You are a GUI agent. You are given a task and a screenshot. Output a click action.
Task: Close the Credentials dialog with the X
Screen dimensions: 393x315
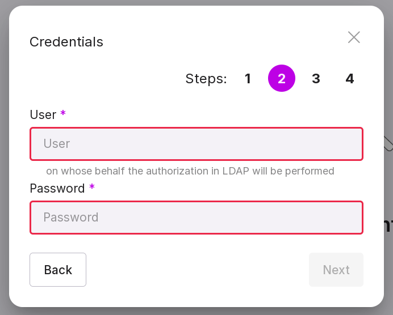pyautogui.click(x=354, y=37)
